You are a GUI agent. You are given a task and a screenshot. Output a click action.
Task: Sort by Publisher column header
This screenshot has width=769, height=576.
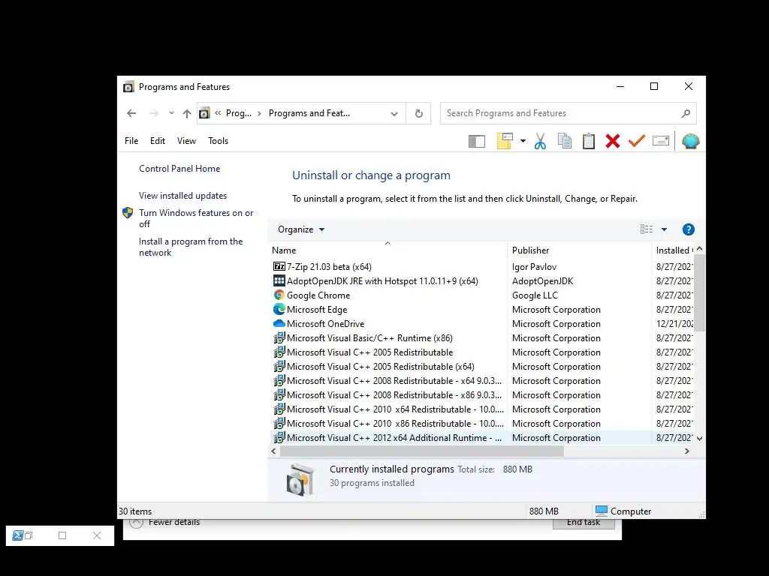click(x=579, y=250)
